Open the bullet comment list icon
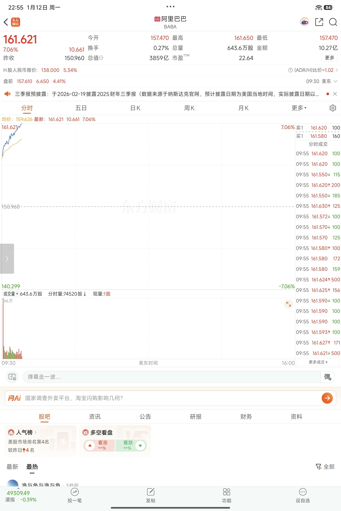The height and width of the screenshot is (511, 341). (x=12, y=377)
